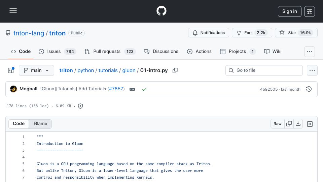Click the Sign in button
Image resolution: width=323 pixels, height=182 pixels.
[289, 11]
